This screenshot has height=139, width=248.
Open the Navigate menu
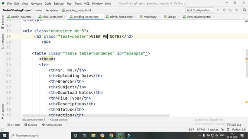pos(36,3)
